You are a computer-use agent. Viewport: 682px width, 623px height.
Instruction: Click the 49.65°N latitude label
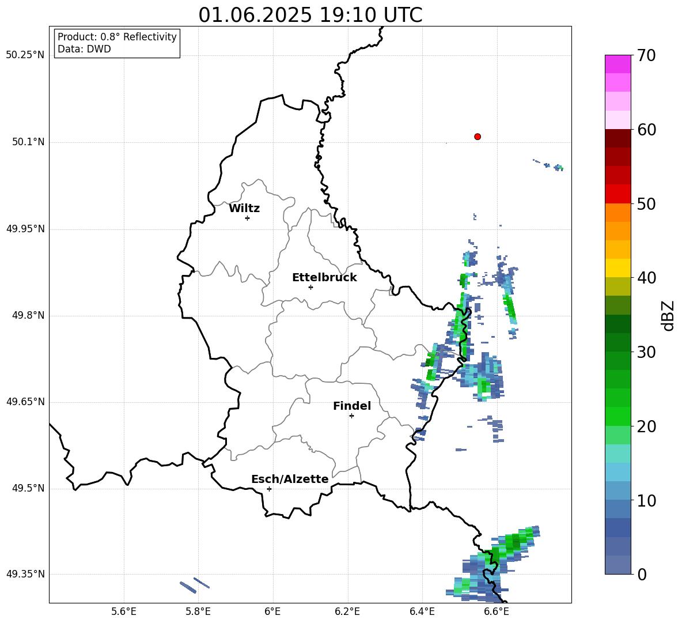25,402
